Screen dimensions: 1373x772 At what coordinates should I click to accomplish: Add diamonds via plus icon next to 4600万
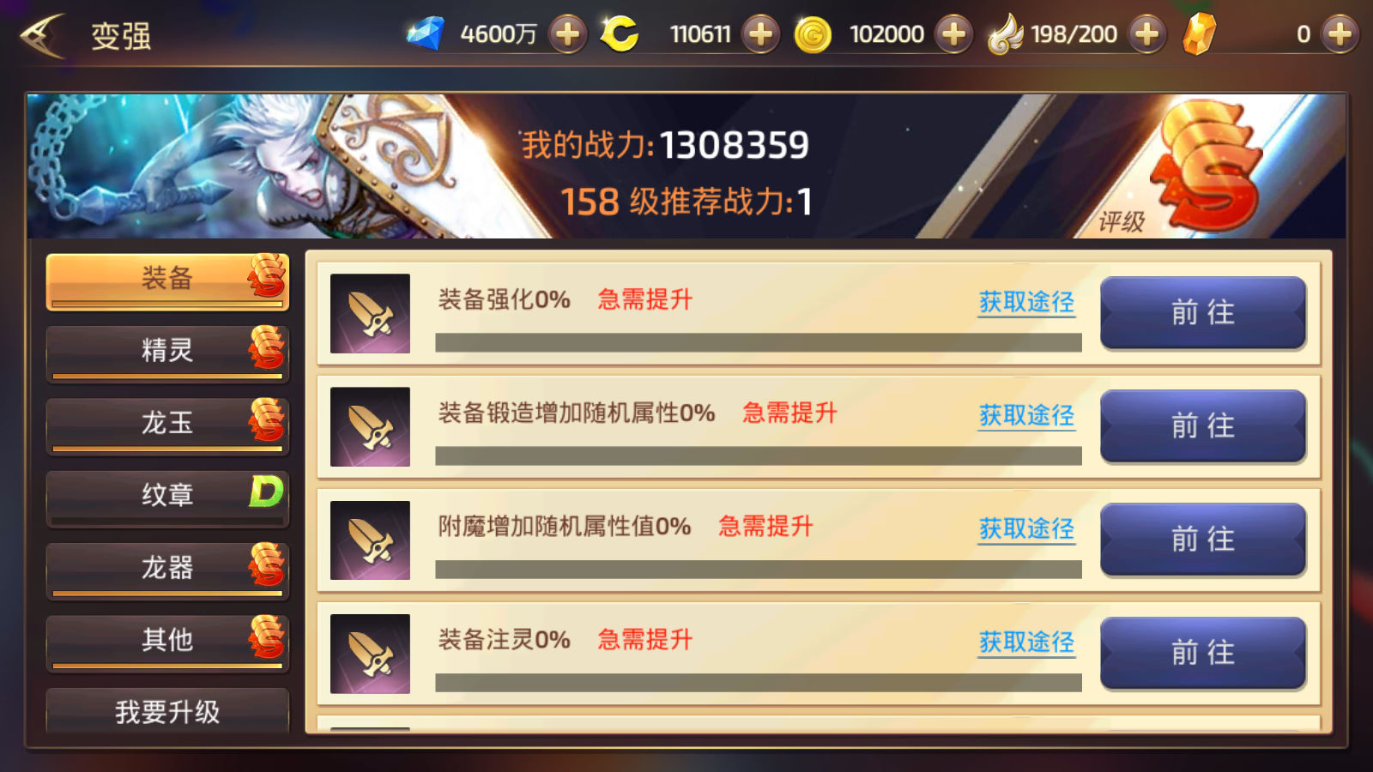[x=567, y=34]
